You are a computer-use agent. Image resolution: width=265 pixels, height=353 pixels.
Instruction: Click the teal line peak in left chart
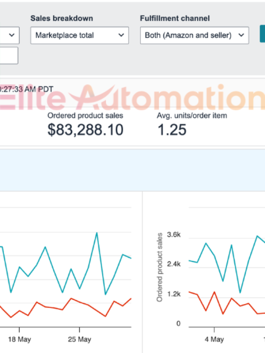pyautogui.click(x=97, y=233)
